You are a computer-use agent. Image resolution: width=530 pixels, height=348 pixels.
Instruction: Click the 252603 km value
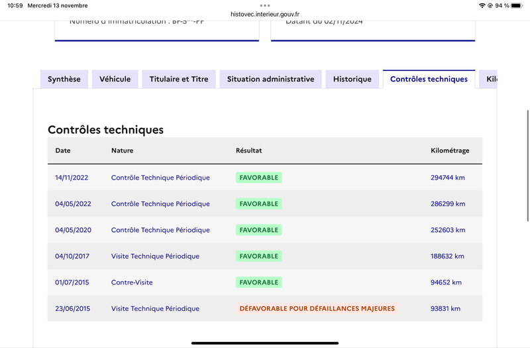pos(448,230)
